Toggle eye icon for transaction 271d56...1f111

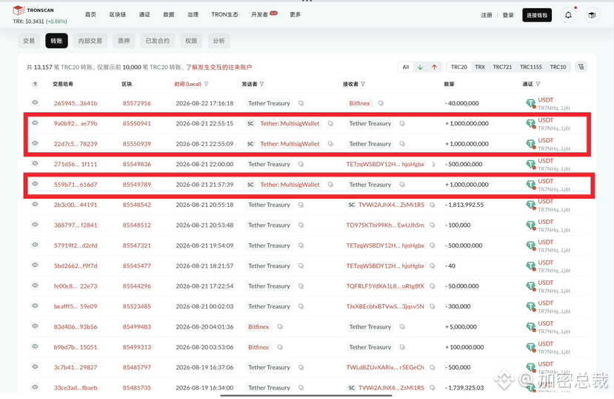point(35,164)
